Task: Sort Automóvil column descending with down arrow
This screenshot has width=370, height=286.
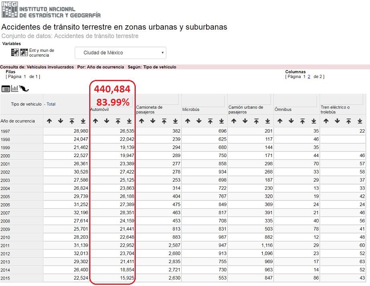Action: tap(106, 121)
